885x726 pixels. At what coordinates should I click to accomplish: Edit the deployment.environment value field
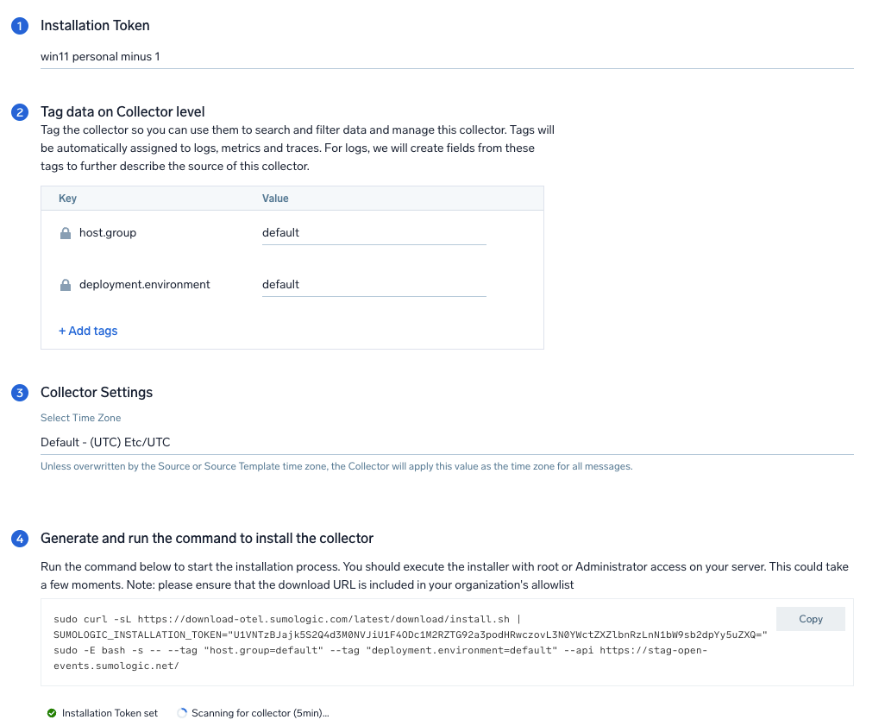pos(373,285)
